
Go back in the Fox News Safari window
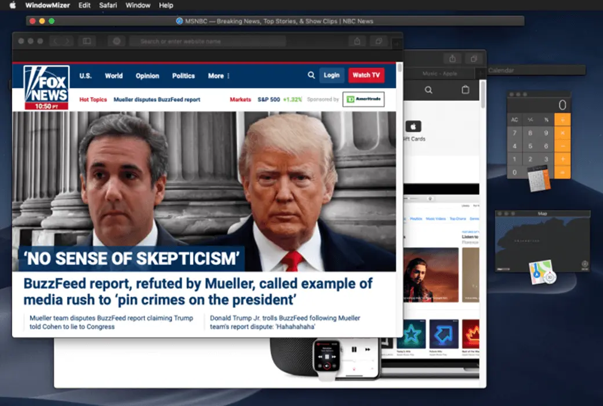(x=56, y=41)
